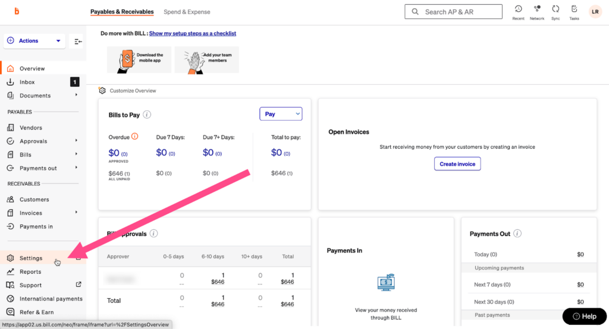Collapse the sidebar with the collapse icon
This screenshot has height=329, width=609.
coord(78,41)
